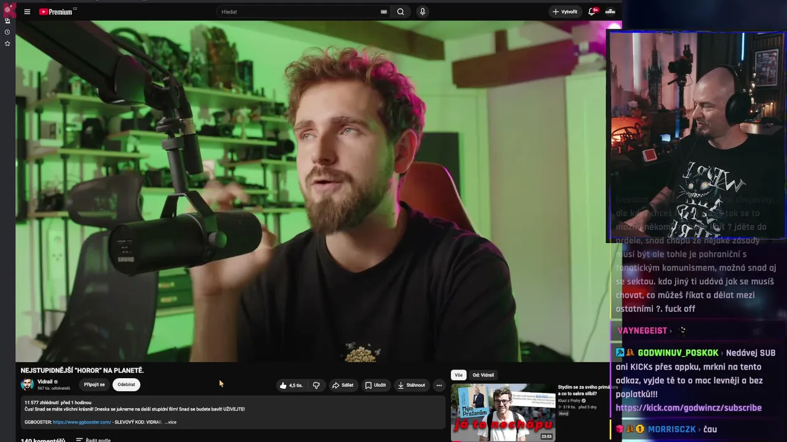Open the notifications bell
This screenshot has height=442, width=787.
(x=592, y=12)
